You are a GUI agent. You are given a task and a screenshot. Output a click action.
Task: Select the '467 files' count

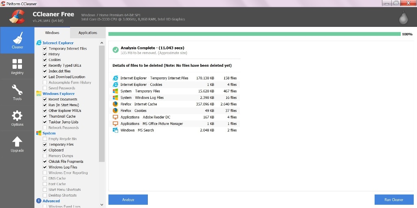pos(230,91)
